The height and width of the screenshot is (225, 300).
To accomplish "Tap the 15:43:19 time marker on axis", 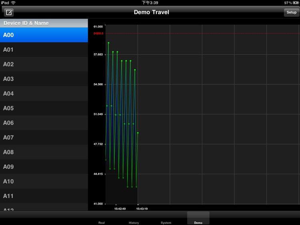I will tap(142, 208).
